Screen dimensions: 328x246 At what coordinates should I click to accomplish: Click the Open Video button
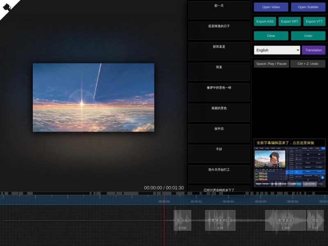coord(271,7)
